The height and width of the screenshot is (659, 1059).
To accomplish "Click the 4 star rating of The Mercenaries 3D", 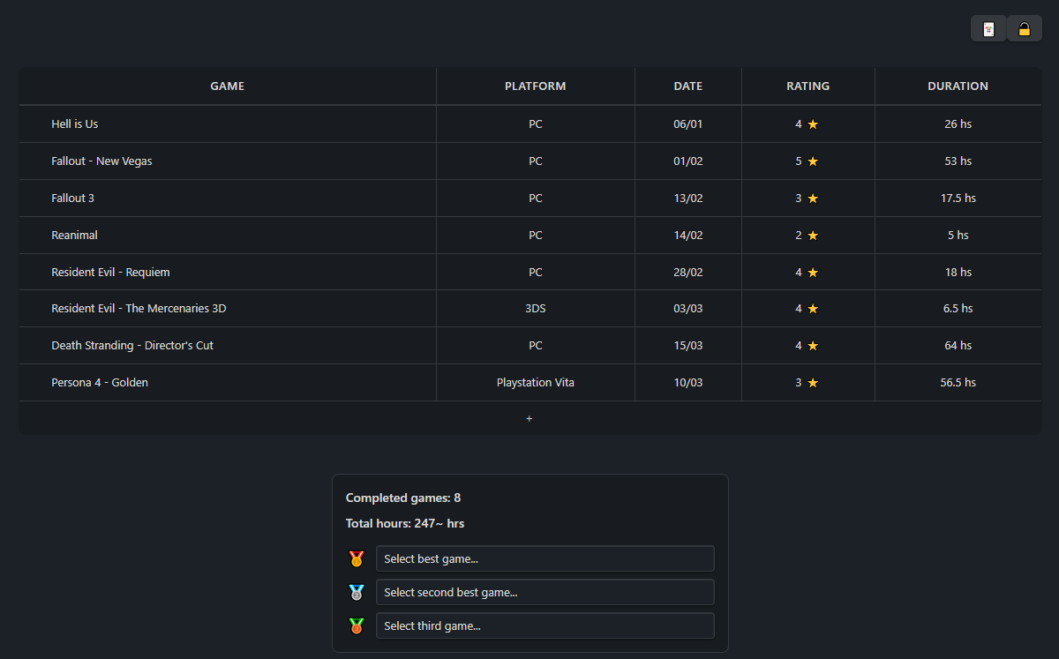I will point(808,309).
